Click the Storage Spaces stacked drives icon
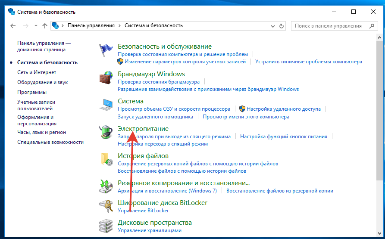This screenshot has width=385, height=239. (x=106, y=226)
